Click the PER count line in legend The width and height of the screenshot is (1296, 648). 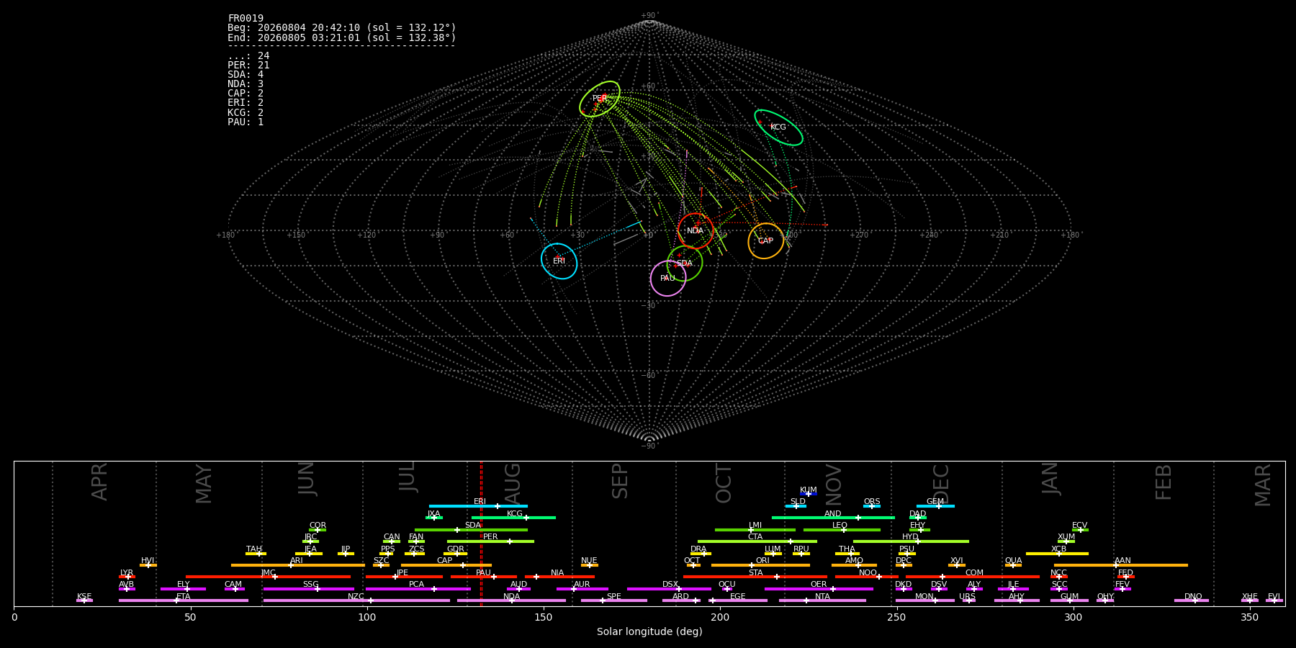[248, 66]
